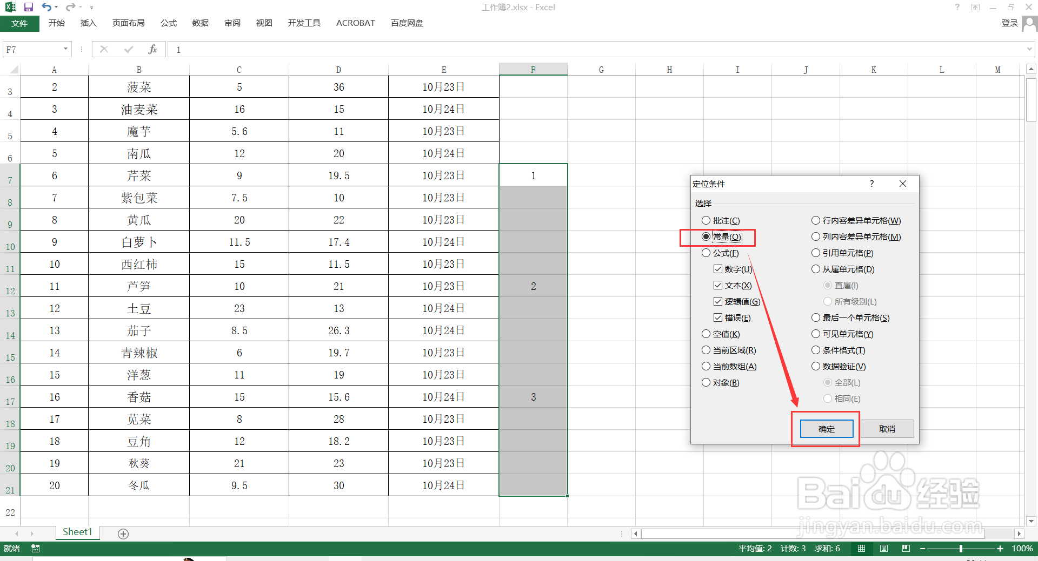Select the 常量(O) radio option
This screenshot has width=1038, height=561.
tap(721, 236)
